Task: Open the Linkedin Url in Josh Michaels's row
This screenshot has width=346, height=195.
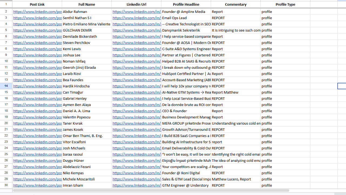Action: coord(137,148)
